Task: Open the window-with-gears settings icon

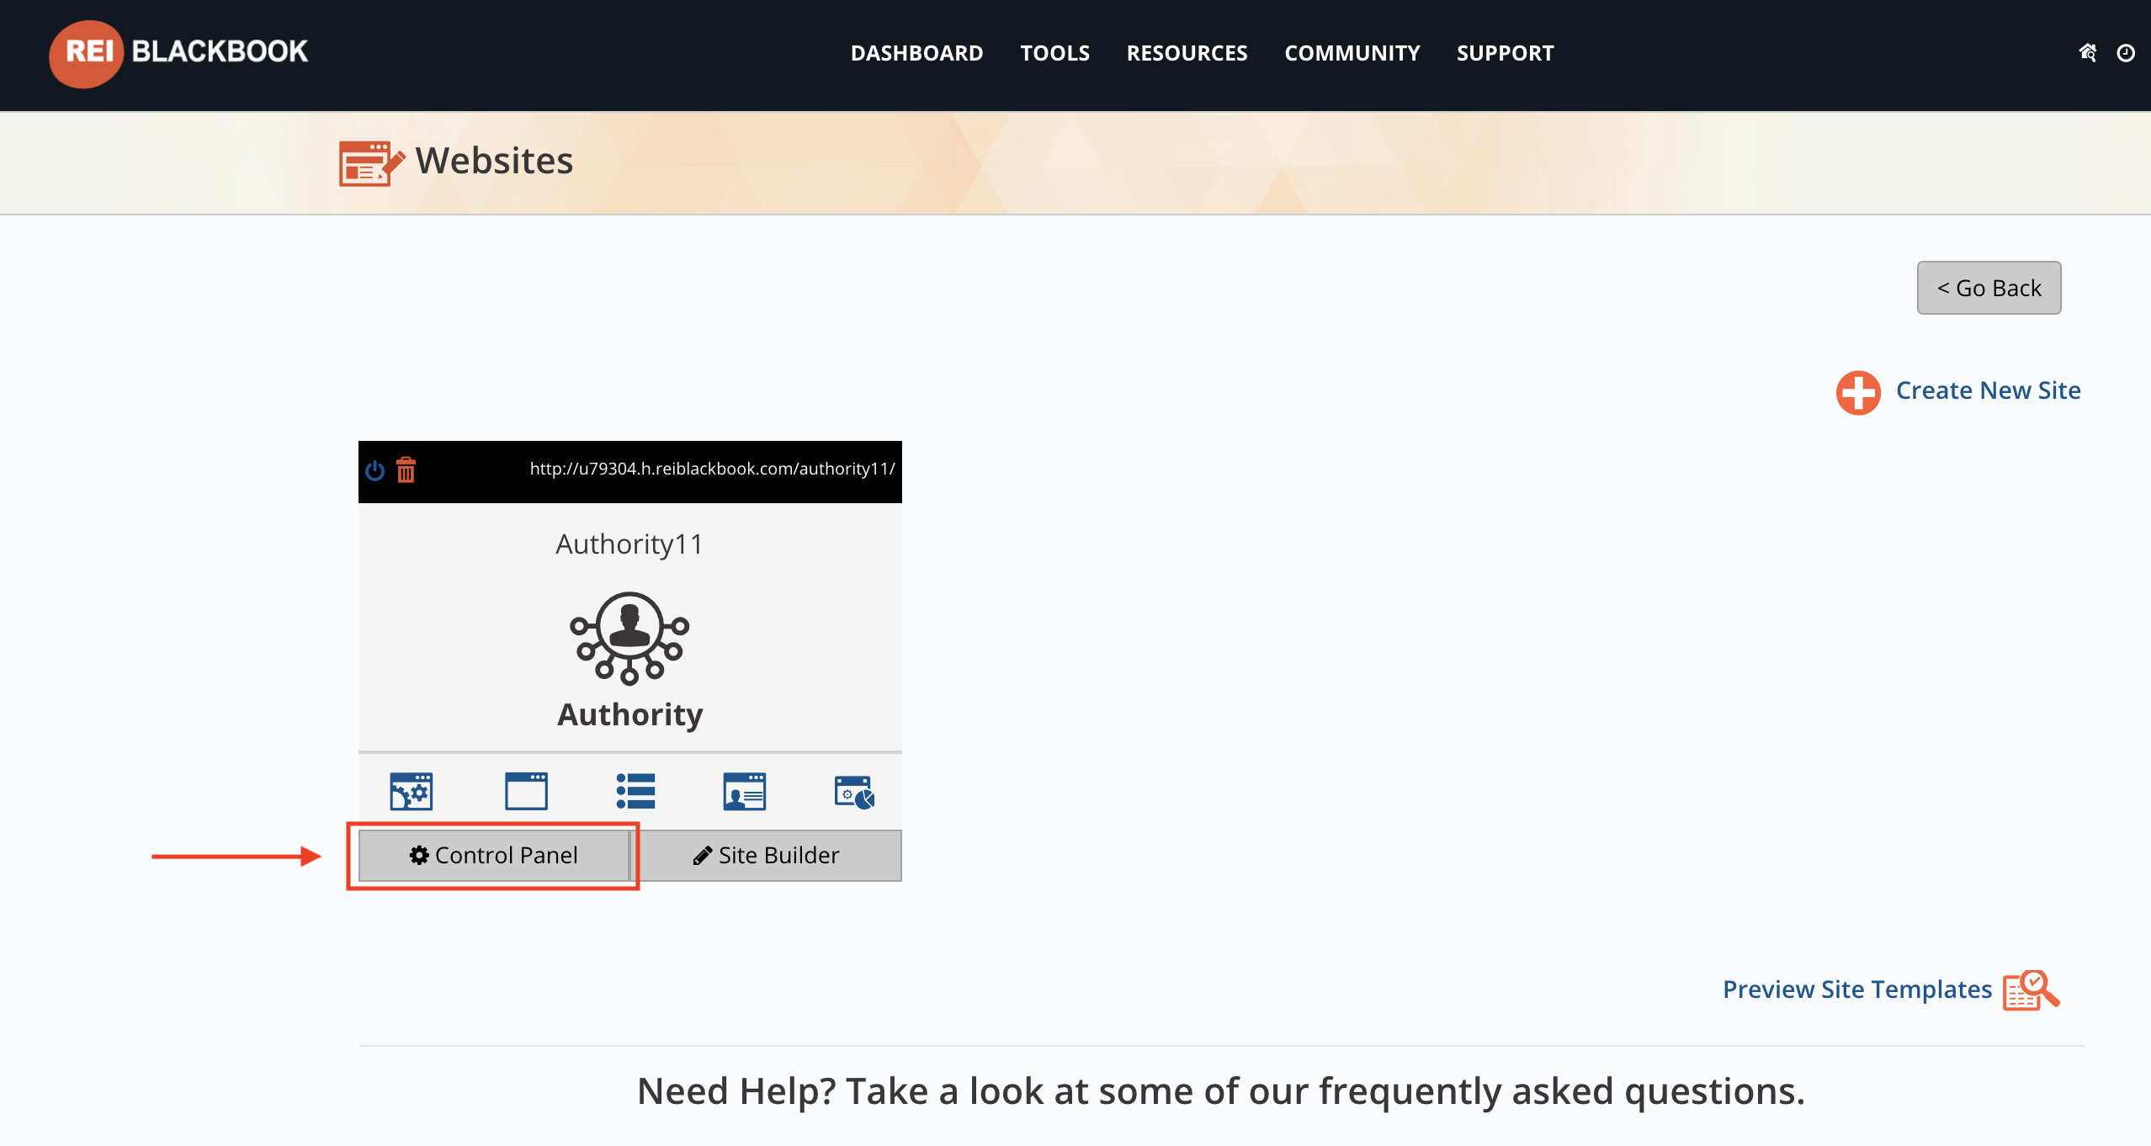Action: click(412, 791)
